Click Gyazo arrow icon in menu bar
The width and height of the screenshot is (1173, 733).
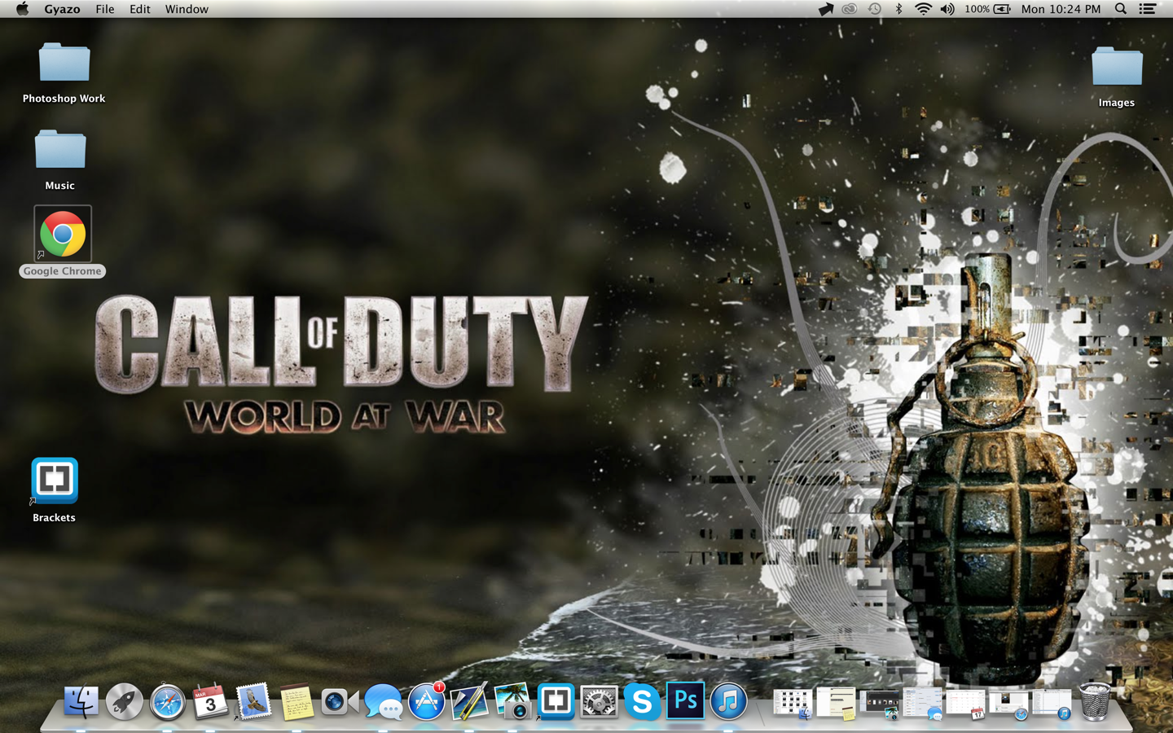tap(825, 9)
